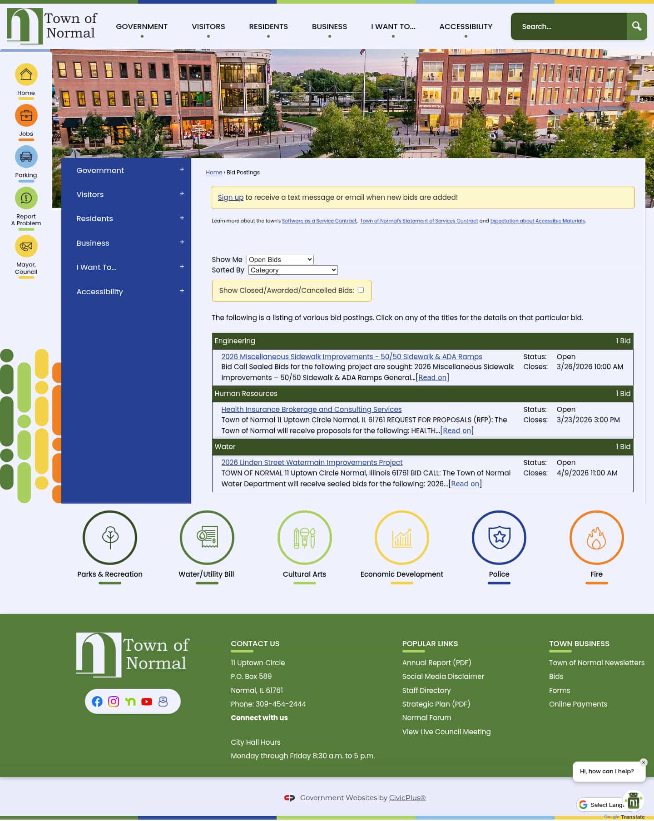
Task: Expand Visitors in side menu
Action: 182,193
